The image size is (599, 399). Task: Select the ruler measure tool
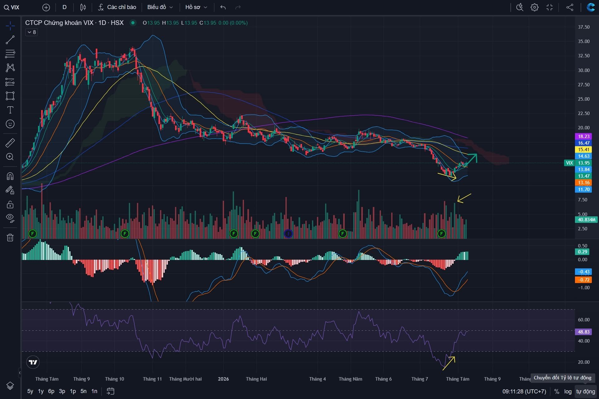click(10, 143)
